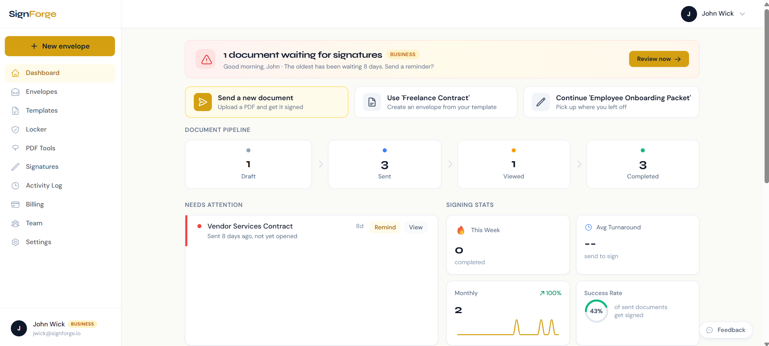Open the John Wick account dropdown
This screenshot has width=769, height=346.
click(x=713, y=14)
